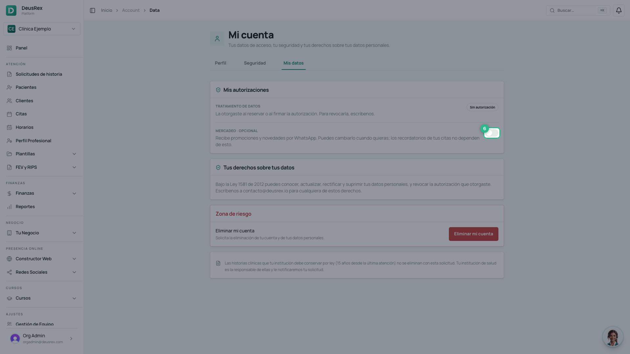This screenshot has width=630, height=354.
Task: Go to Inicio breadcrumb
Action: click(106, 10)
